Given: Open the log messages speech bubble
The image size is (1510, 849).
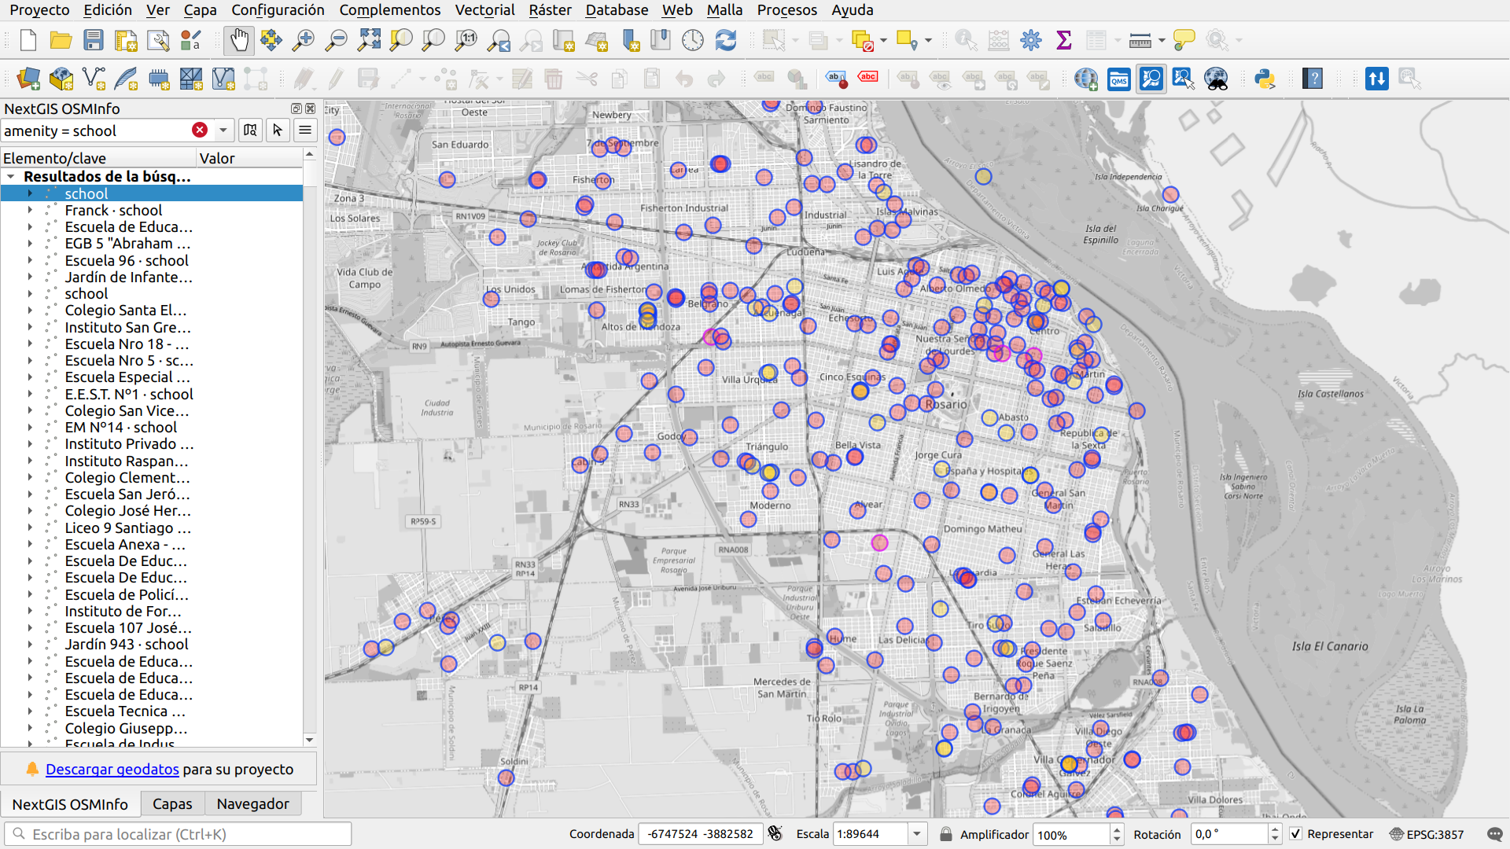Looking at the screenshot, I should (x=1495, y=834).
